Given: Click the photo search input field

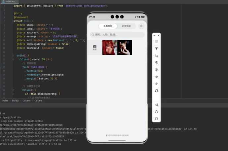Looking at the screenshot, I should [x=117, y=35].
